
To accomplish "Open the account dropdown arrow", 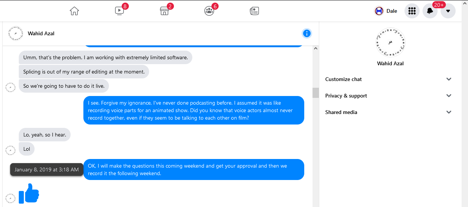I will click(x=448, y=11).
